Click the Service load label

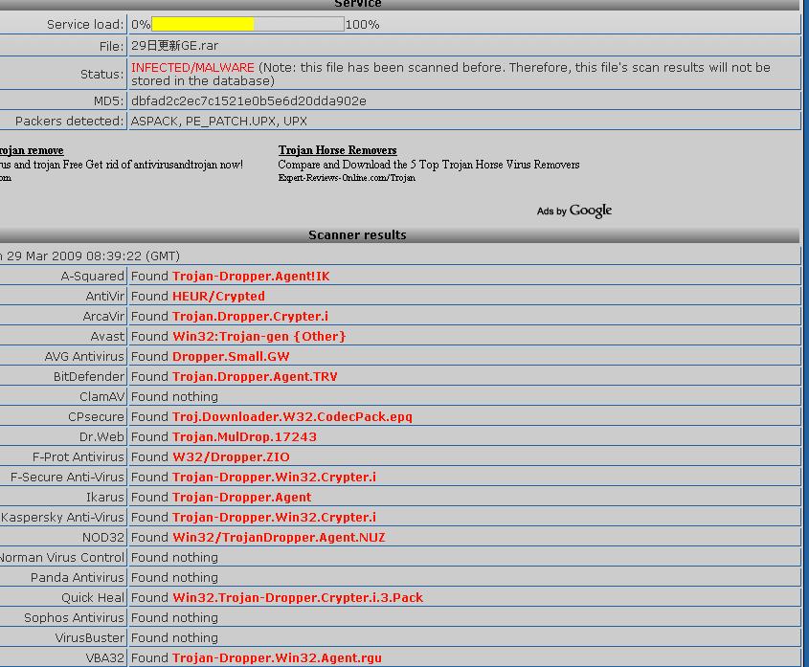click(85, 25)
